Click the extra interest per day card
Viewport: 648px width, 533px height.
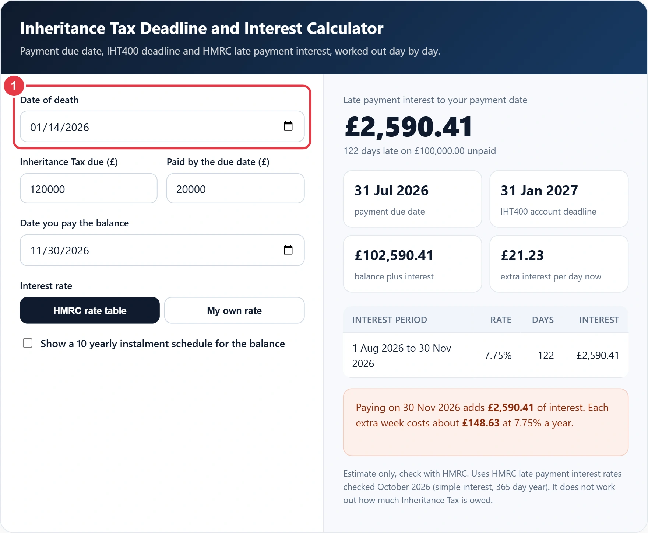[559, 264]
